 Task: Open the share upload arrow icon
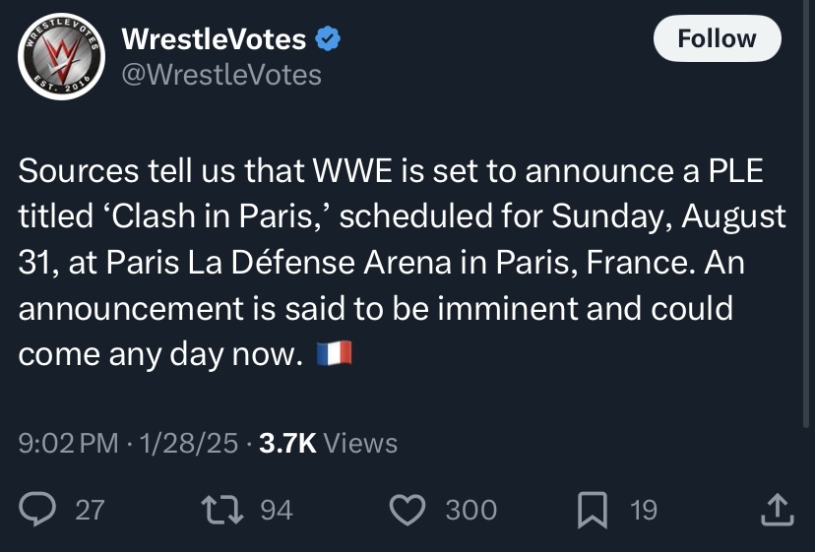pos(778,510)
